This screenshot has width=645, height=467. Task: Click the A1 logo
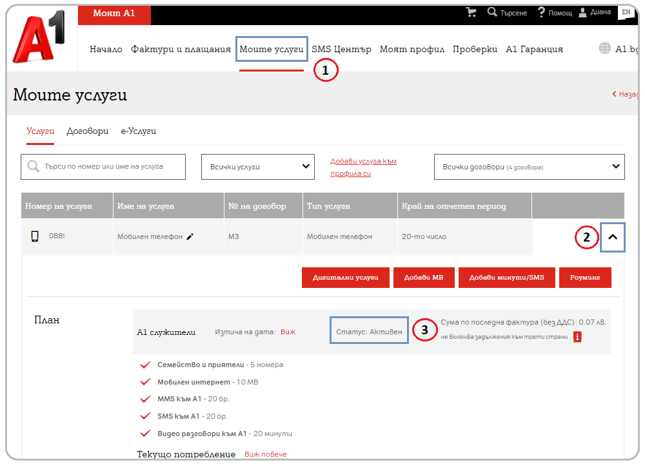click(x=39, y=37)
